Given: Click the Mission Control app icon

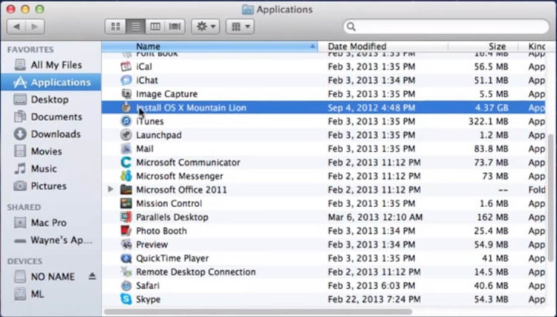Looking at the screenshot, I should (x=126, y=203).
